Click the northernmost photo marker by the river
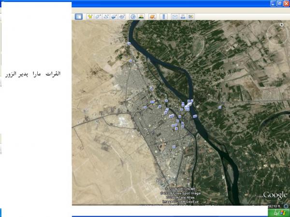The height and width of the screenshot is (217, 290). [x=130, y=44]
